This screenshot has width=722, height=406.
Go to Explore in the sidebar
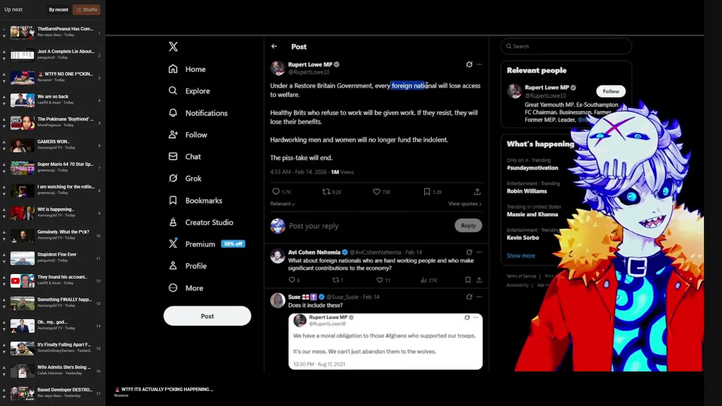coord(190,91)
